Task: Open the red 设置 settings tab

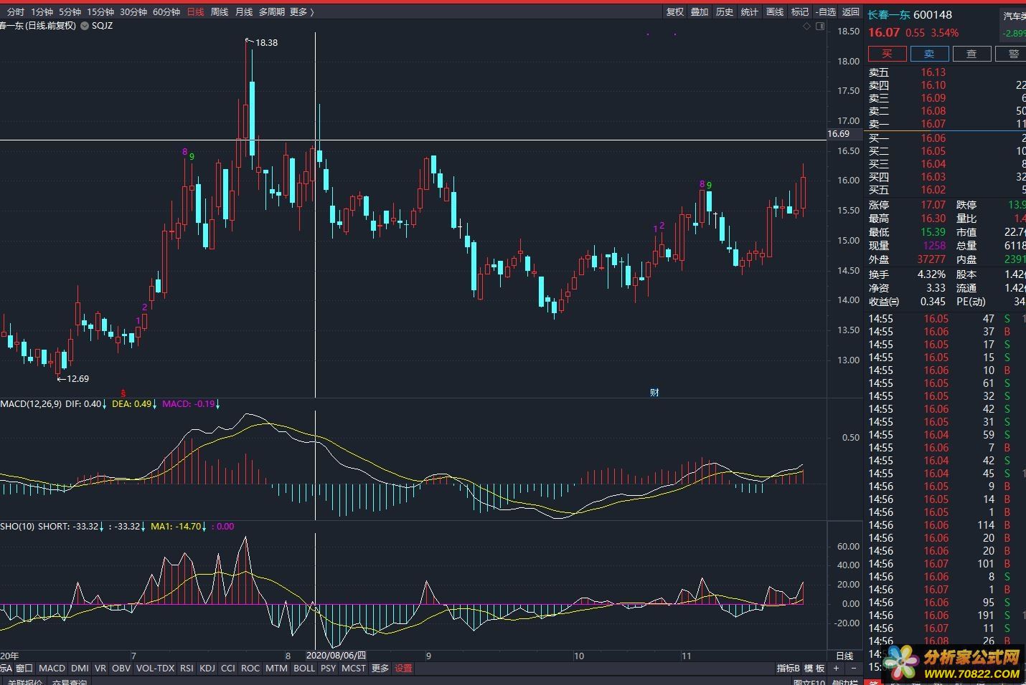Action: 404,668
